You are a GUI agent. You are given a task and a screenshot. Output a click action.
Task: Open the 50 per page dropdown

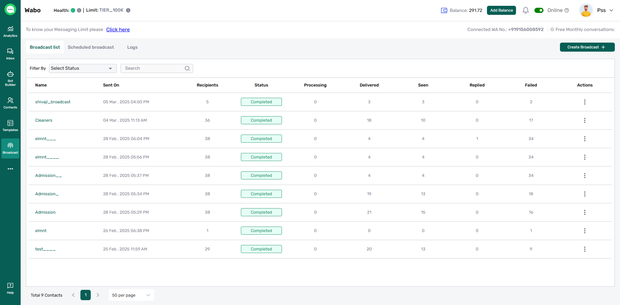(131, 295)
